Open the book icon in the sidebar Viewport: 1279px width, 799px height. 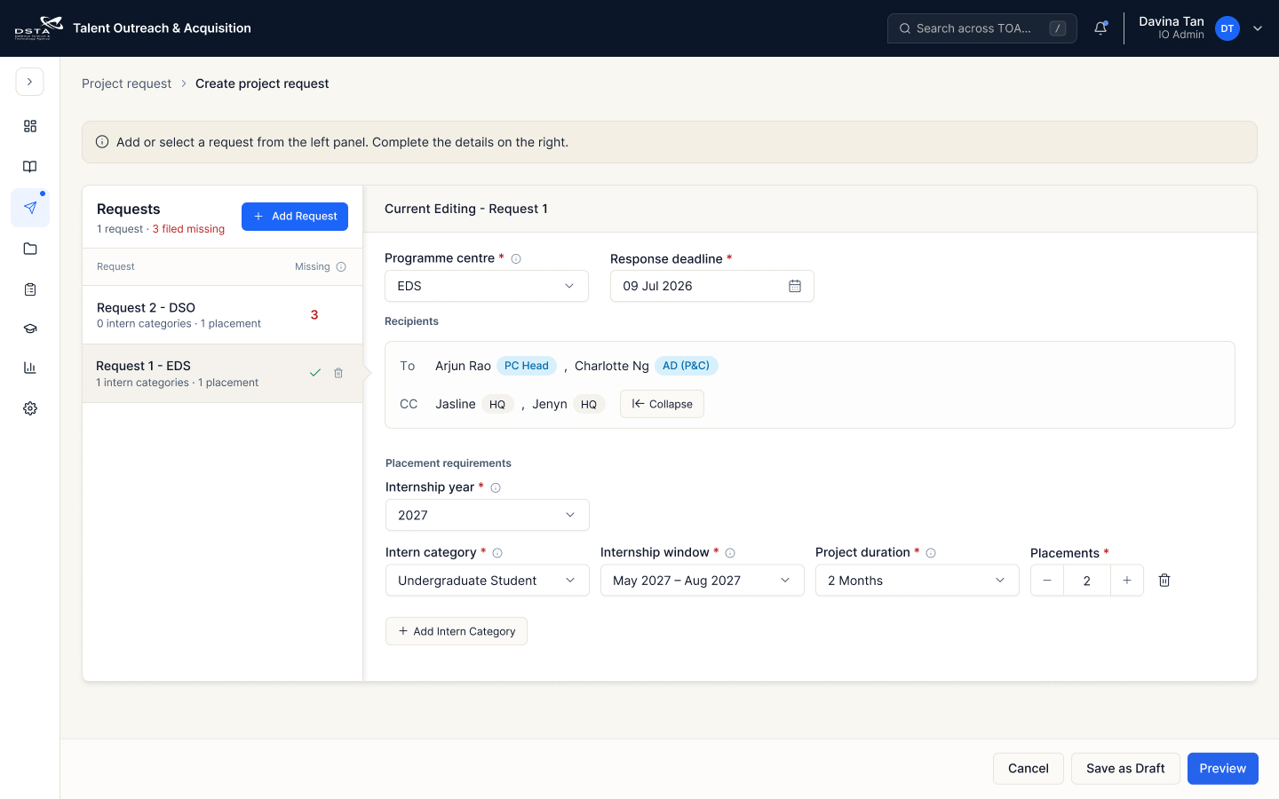click(x=30, y=167)
